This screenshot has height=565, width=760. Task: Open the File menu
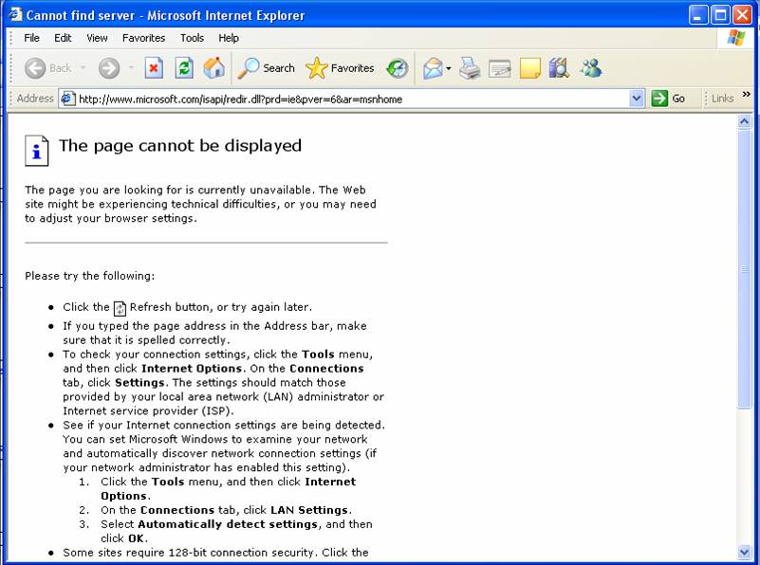[31, 38]
